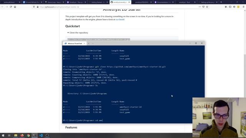The height and width of the screenshot is (138, 246).
Task: Launch Chrome from the taskbar
Action: click(28, 135)
